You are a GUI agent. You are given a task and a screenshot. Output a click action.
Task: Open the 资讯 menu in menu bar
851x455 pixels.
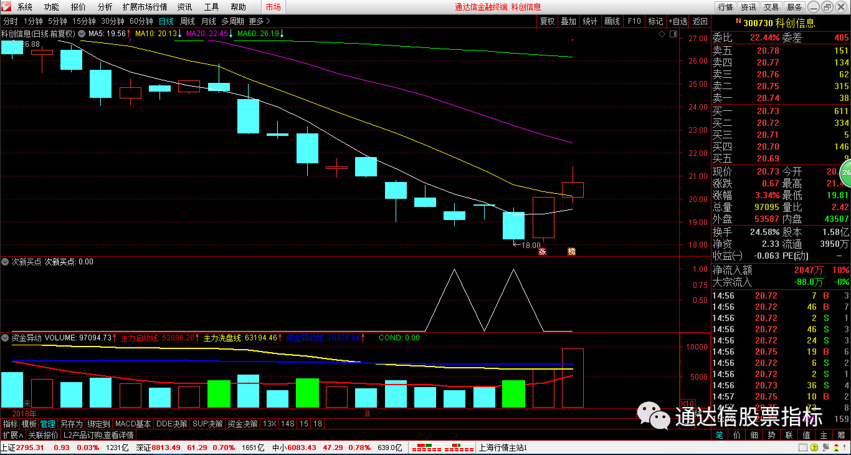point(184,7)
